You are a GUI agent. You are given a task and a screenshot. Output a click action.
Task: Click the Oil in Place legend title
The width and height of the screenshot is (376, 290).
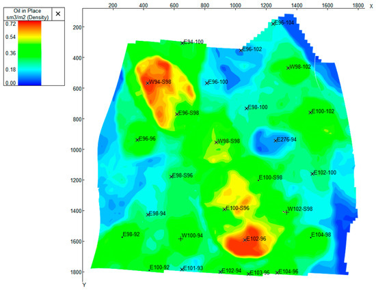coord(27,14)
